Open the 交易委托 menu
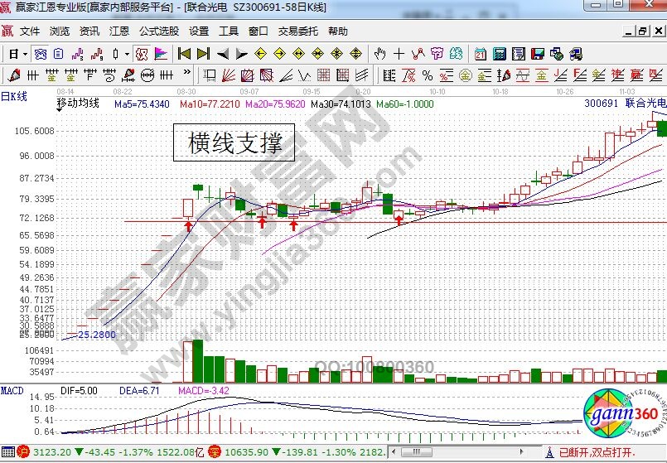667x463 pixels. click(297, 31)
